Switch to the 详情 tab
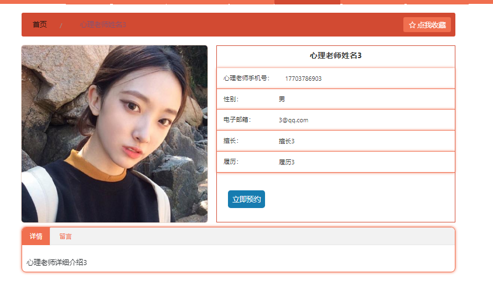Viewport: 493px width, 301px height. point(36,236)
